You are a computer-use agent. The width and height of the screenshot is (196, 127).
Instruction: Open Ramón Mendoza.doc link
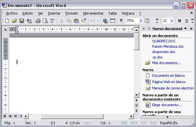(x=168, y=46)
